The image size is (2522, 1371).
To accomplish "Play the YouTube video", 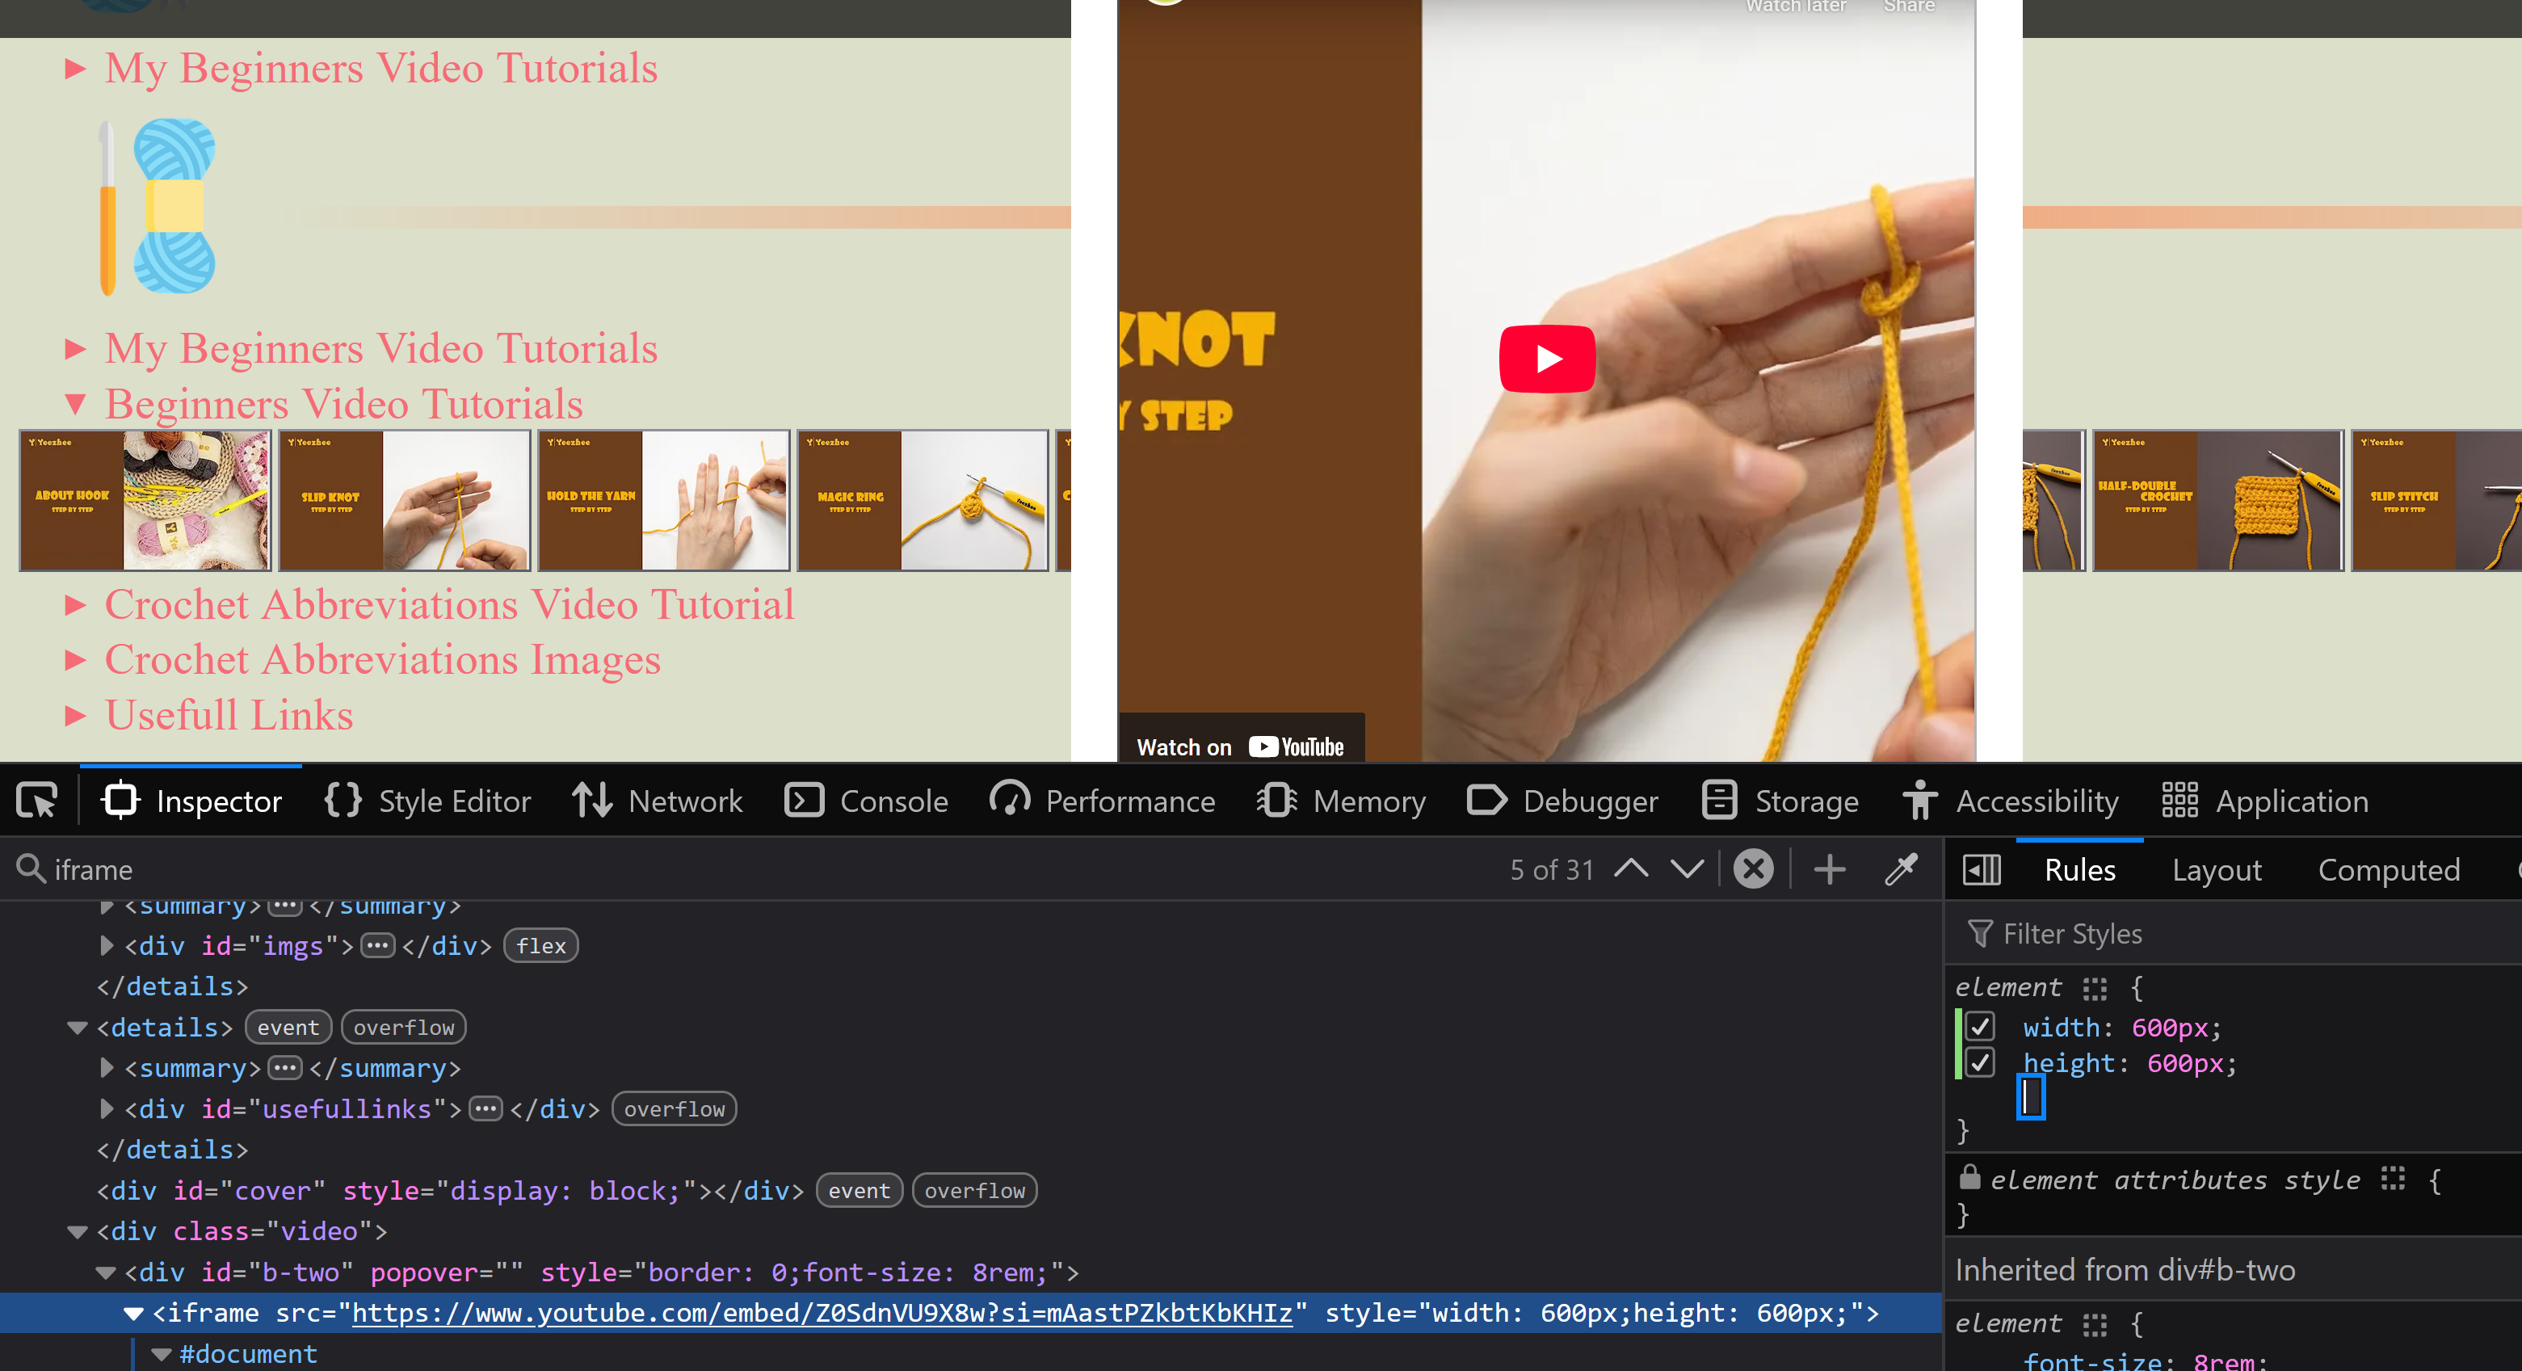I will (1547, 359).
